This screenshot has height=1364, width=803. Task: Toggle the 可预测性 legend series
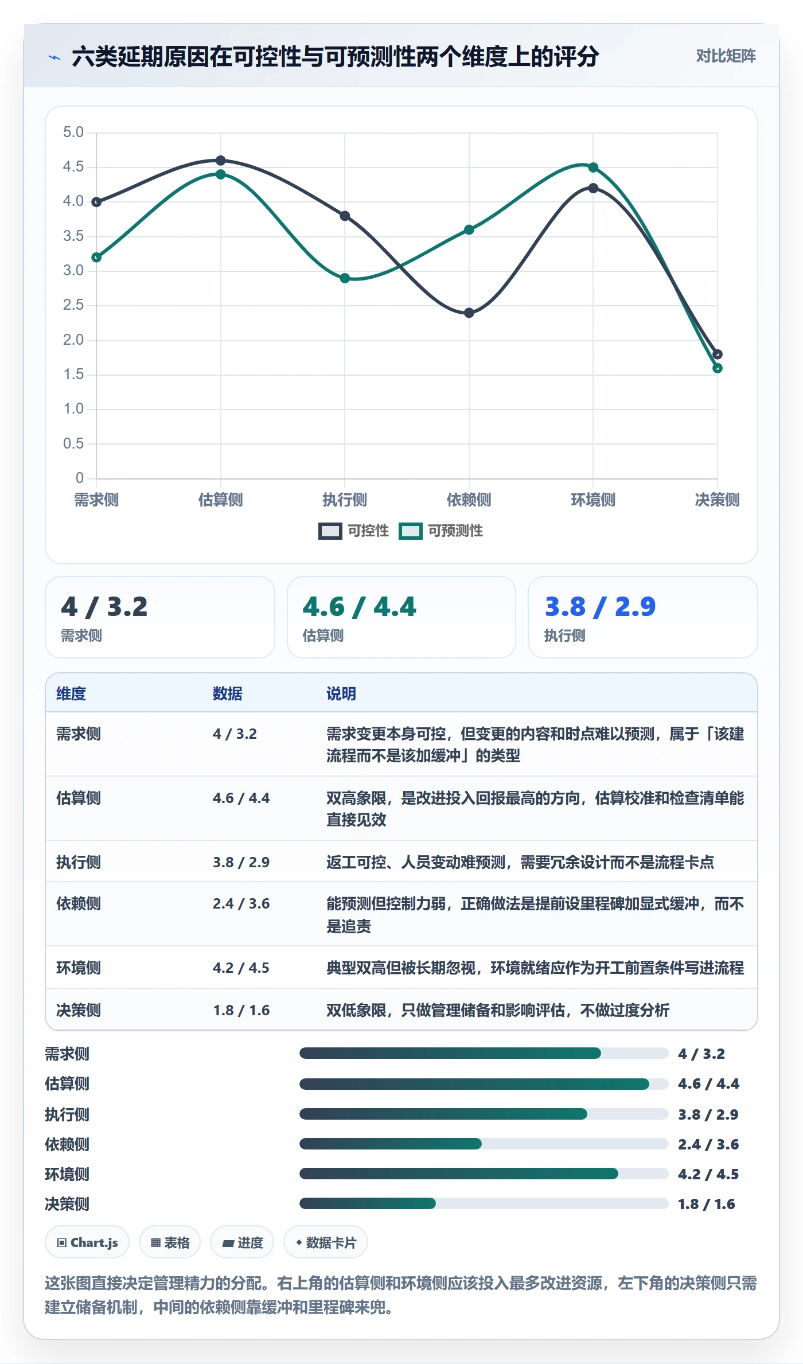(441, 531)
